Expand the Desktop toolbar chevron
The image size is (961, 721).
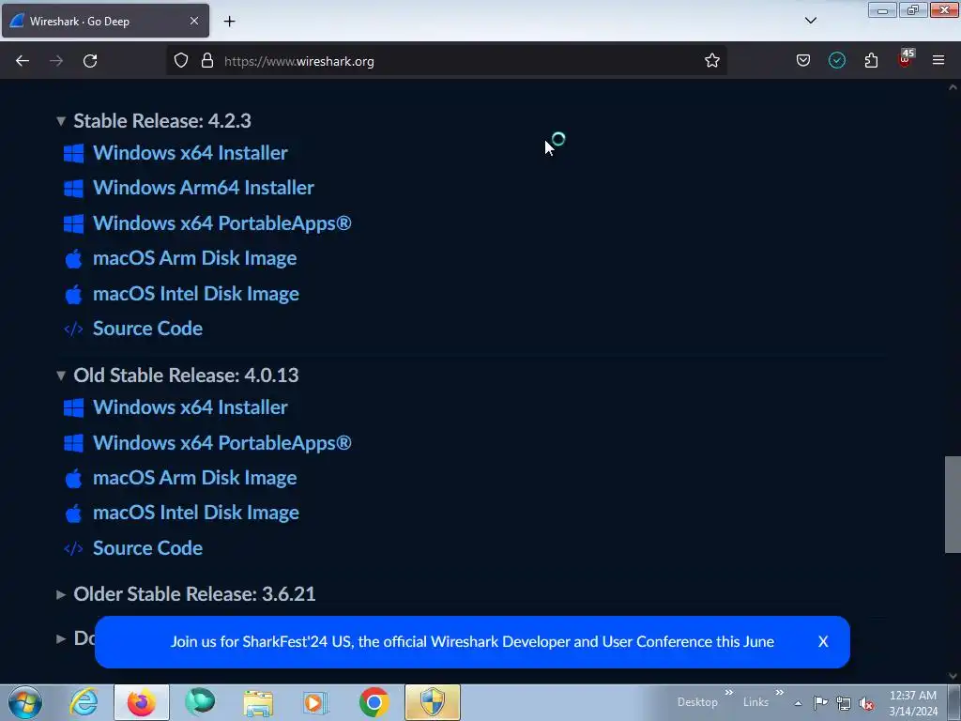tap(728, 692)
